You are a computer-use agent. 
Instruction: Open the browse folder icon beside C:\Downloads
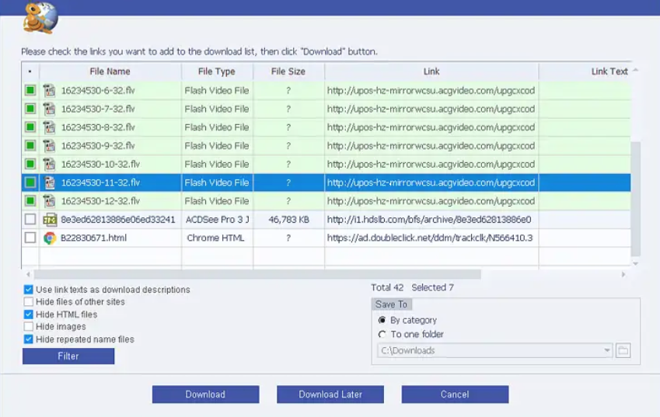coord(623,350)
